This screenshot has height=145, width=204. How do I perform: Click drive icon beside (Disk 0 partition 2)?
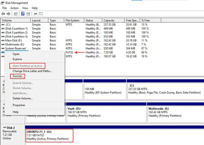(3, 32)
